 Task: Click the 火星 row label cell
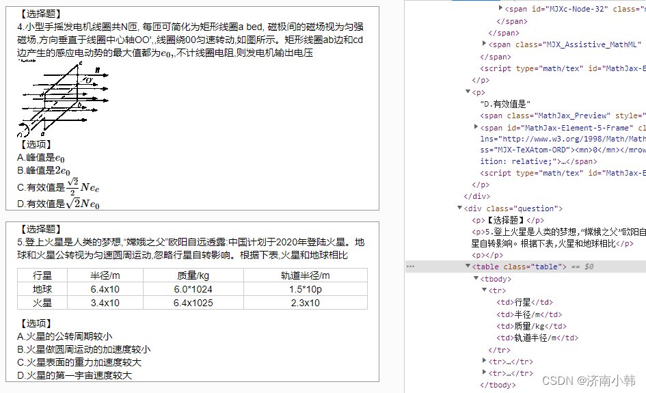click(x=42, y=303)
